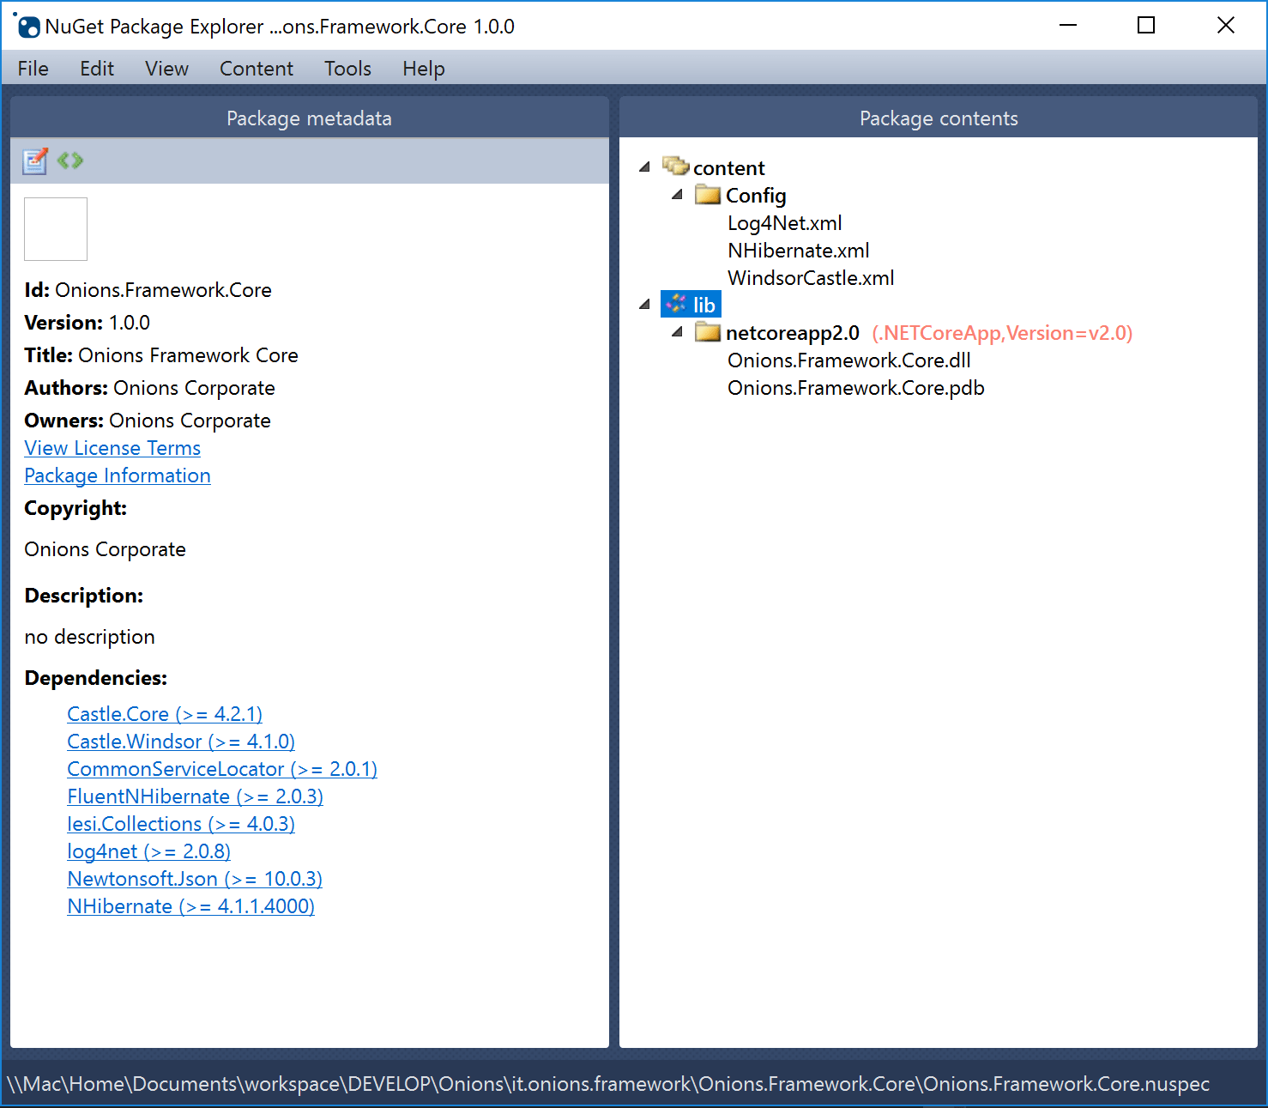This screenshot has height=1108, width=1268.
Task: Open the View License Terms link
Action: tap(112, 448)
